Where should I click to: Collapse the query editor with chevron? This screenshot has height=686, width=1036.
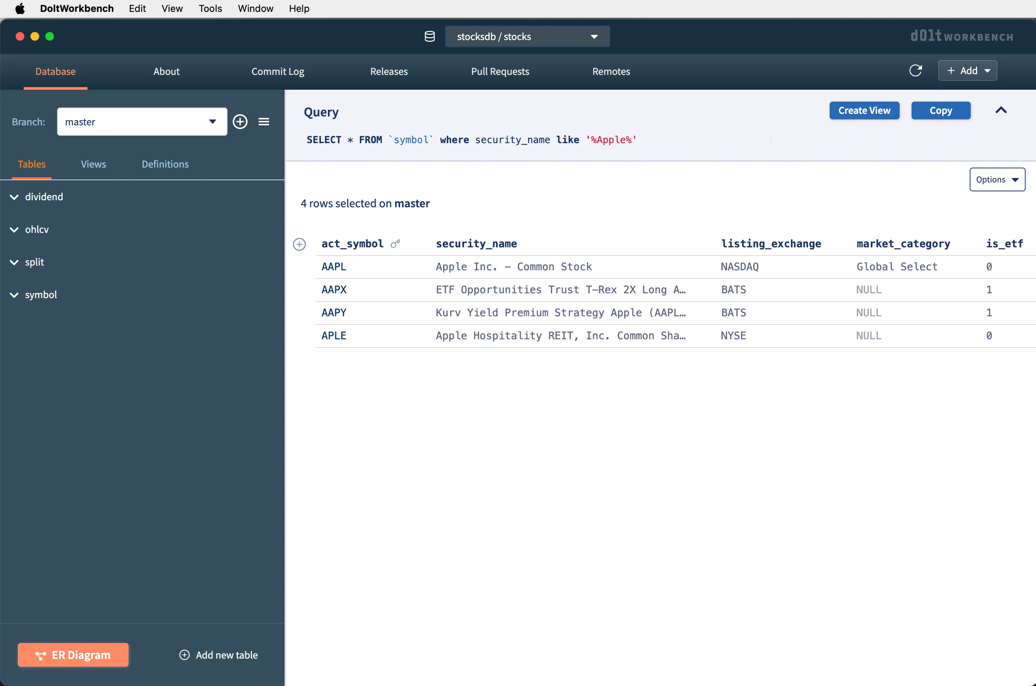point(1000,110)
